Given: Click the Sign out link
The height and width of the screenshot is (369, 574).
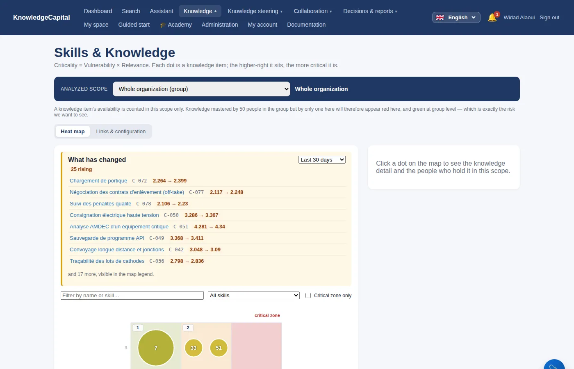Looking at the screenshot, I should coord(549,18).
